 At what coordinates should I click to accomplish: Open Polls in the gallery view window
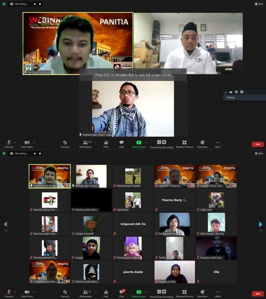[106, 293]
